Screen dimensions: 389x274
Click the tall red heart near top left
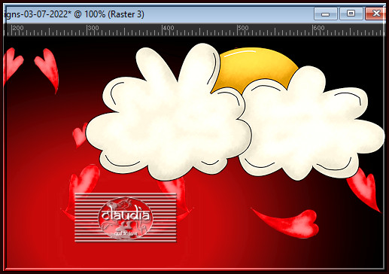(47, 70)
